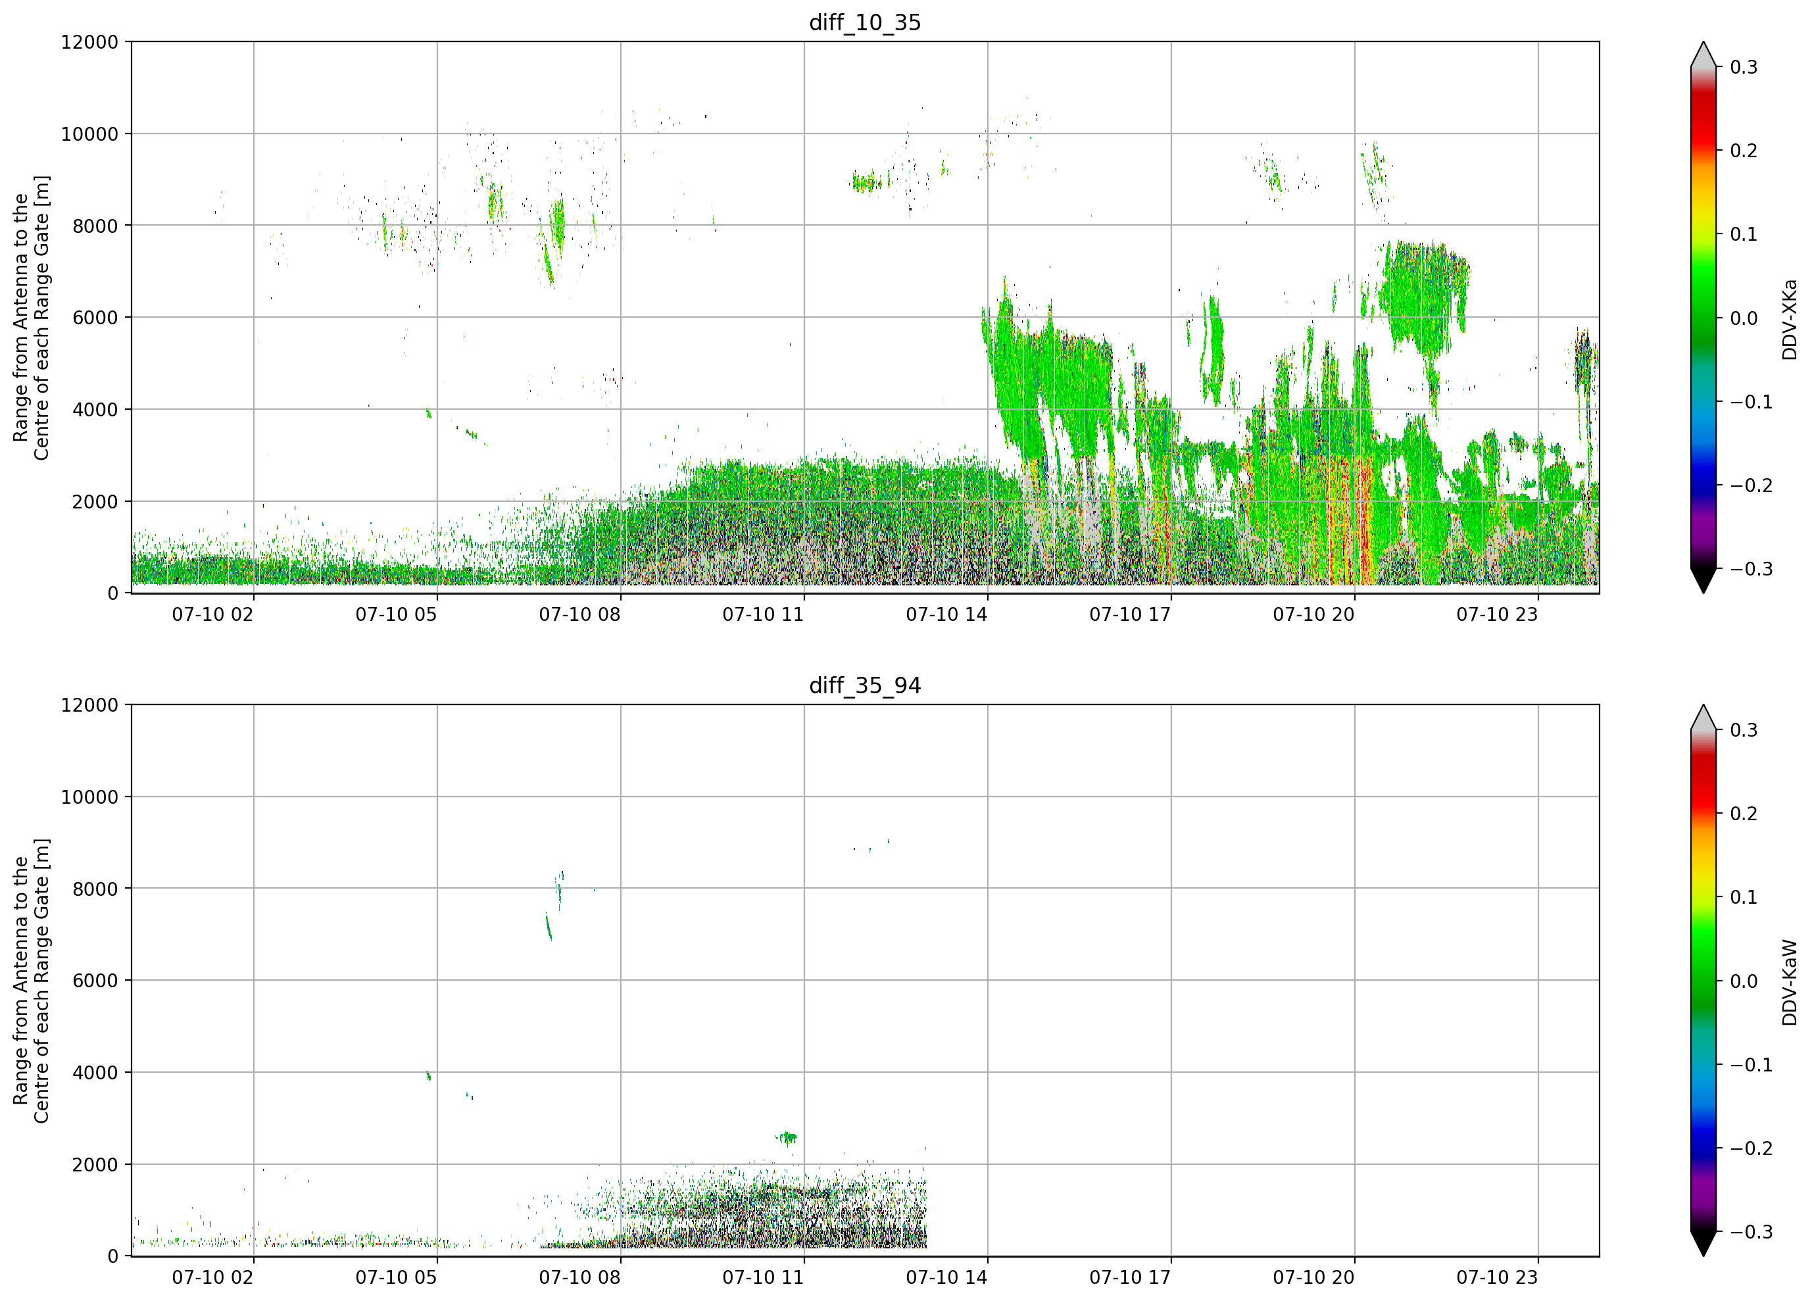The height and width of the screenshot is (1301, 1812).
Task: Click the "4000" y-tick of diff_10_35
Action: 95,410
